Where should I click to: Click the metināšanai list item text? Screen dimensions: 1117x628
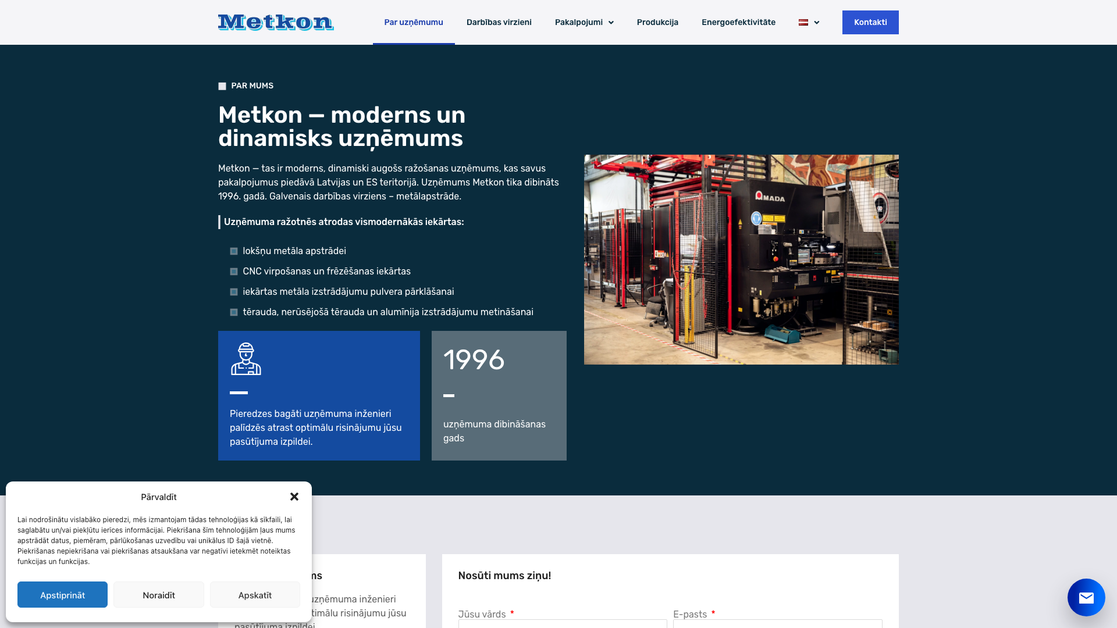(388, 312)
